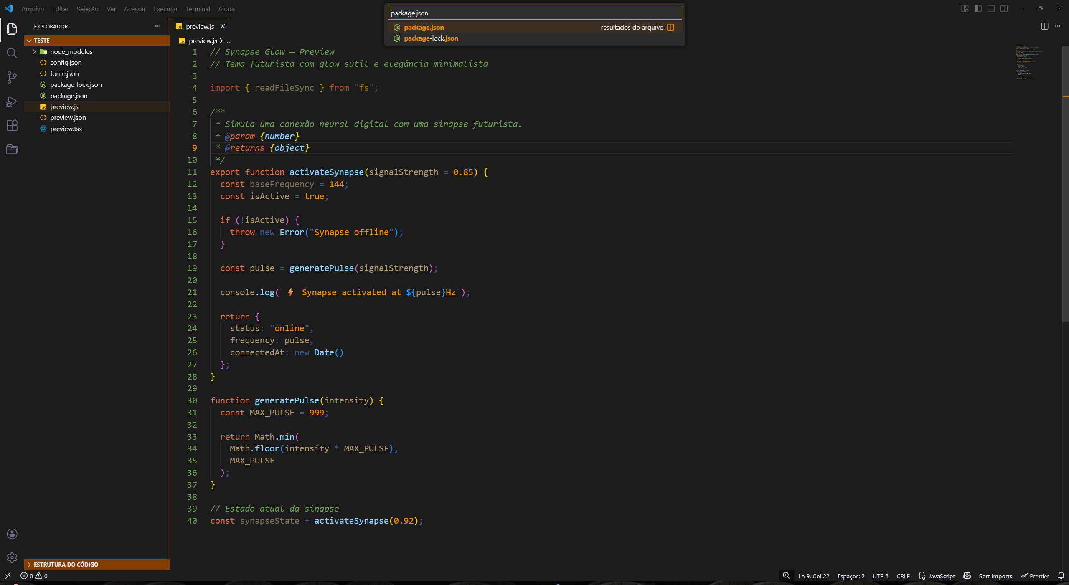Toggle secondary sidebar layout button
Viewport: 1069px width, 585px height.
tap(1004, 9)
